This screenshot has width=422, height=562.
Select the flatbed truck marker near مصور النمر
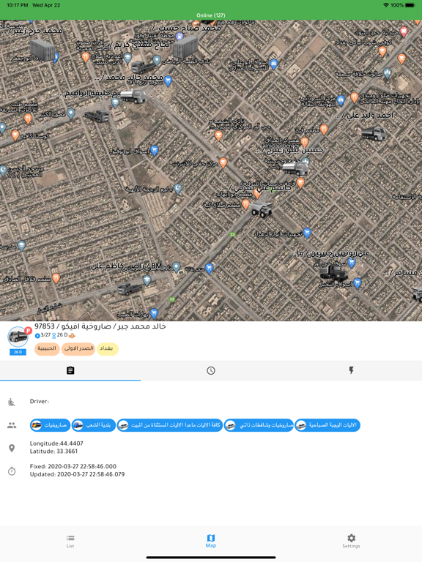(97, 116)
